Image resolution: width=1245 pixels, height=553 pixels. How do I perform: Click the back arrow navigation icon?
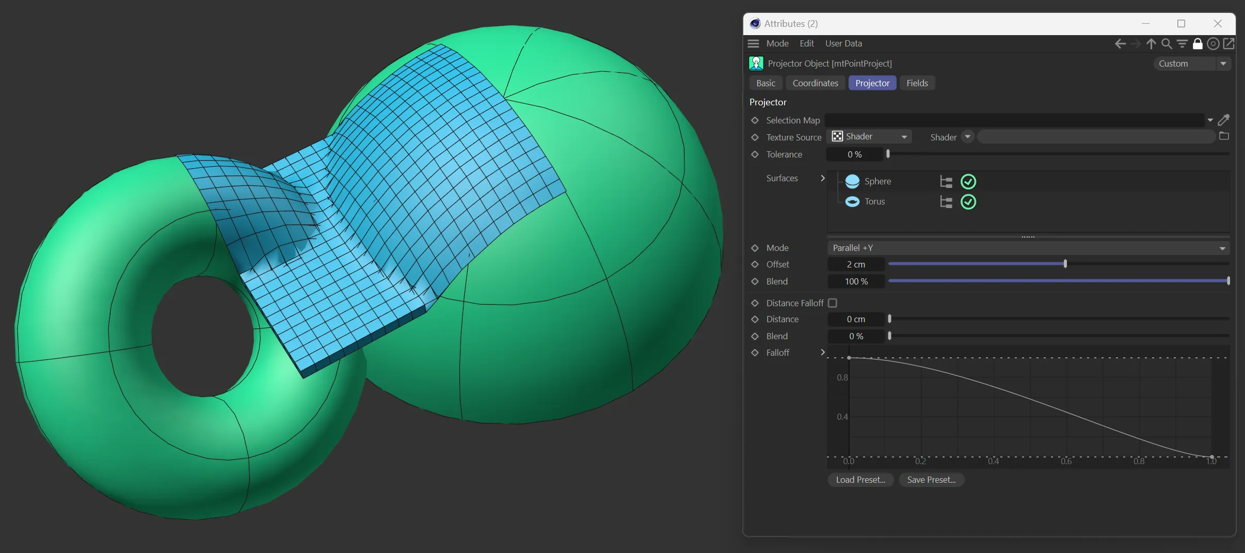pyautogui.click(x=1120, y=44)
